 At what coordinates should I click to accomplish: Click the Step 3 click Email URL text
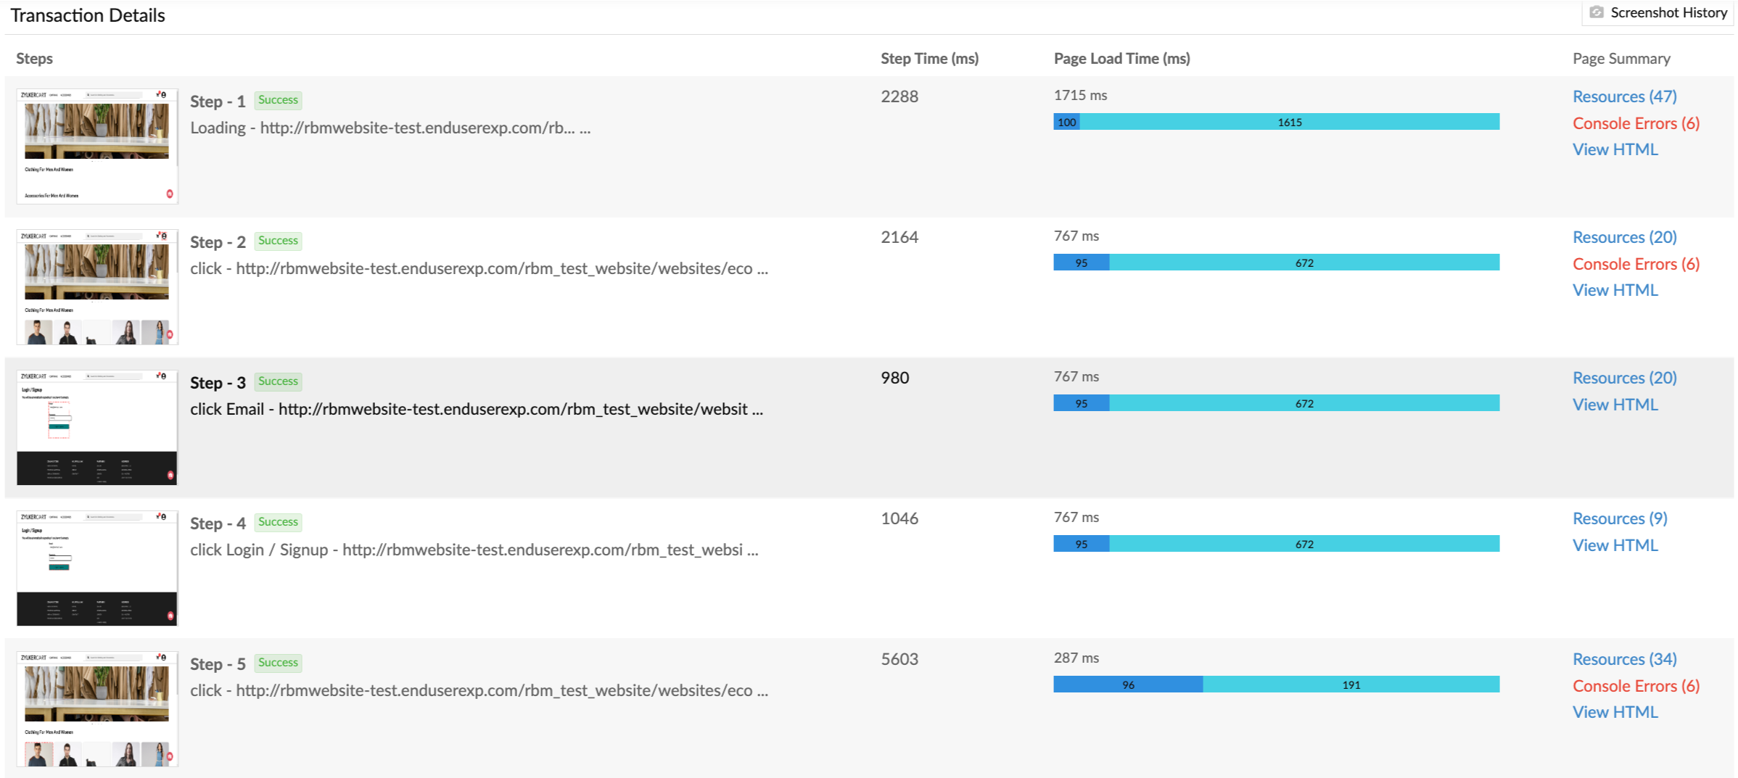tap(476, 409)
